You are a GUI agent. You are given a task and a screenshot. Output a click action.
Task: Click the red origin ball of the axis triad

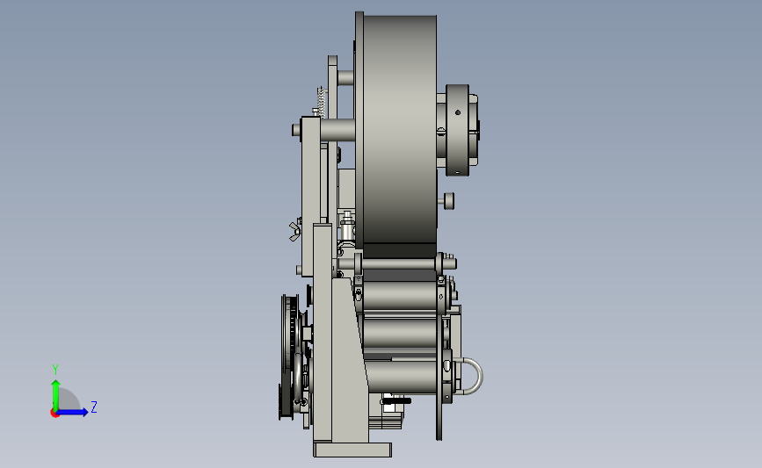click(54, 414)
